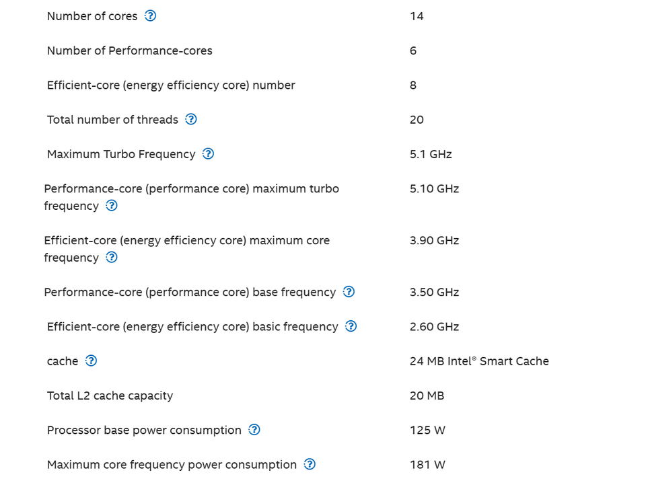Click help icon beside Efficient-core basic frequency
This screenshot has width=646, height=487.
pyautogui.click(x=351, y=327)
